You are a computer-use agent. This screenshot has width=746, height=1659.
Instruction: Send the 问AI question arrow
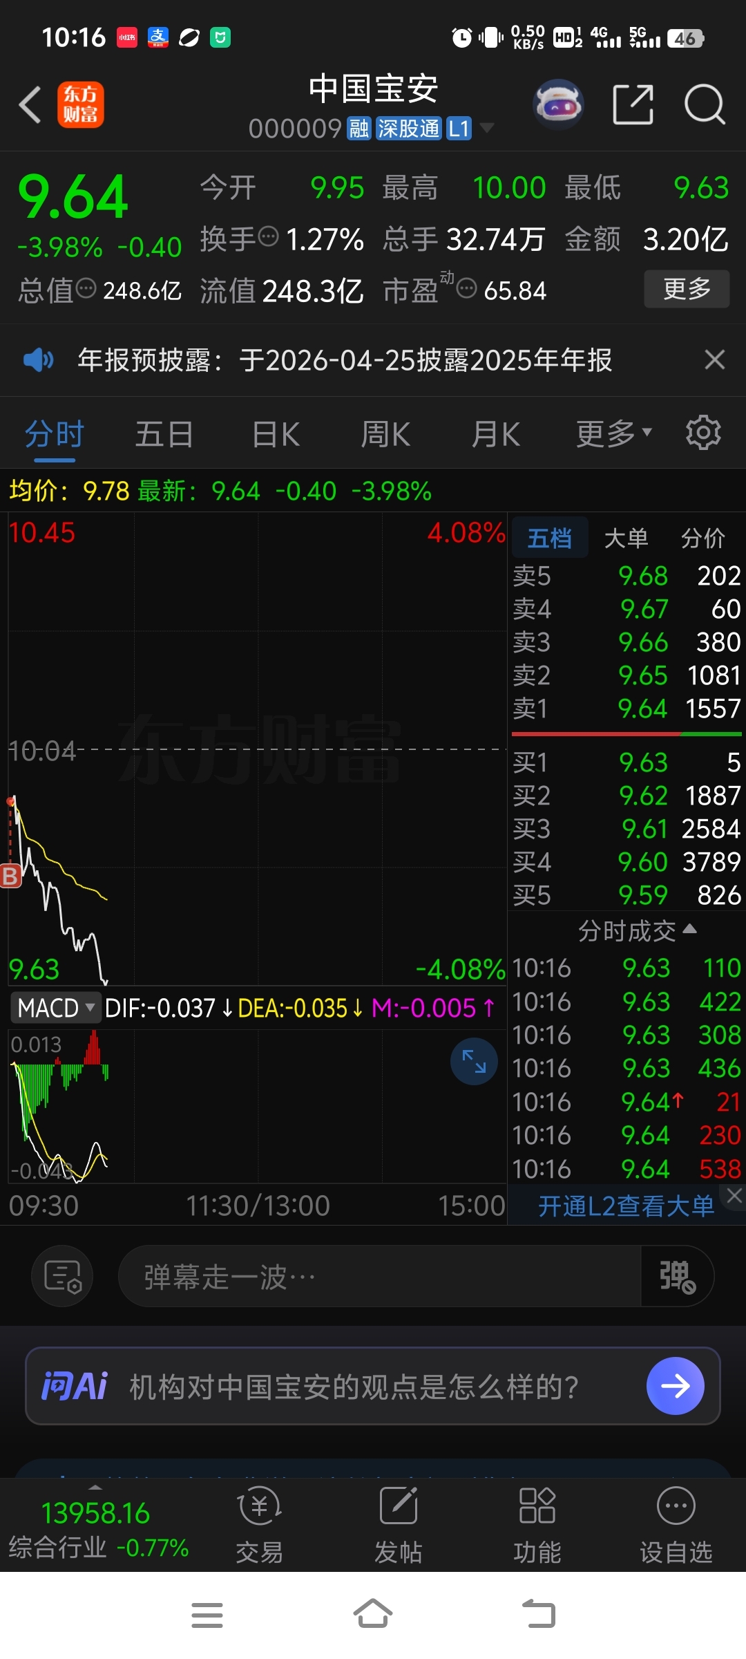tap(675, 1385)
